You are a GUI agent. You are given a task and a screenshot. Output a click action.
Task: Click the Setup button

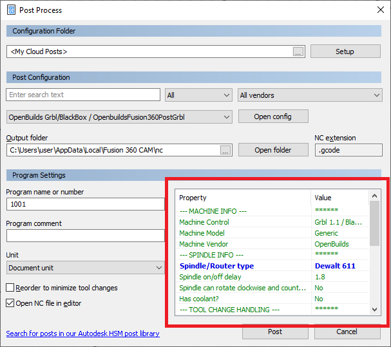(345, 52)
